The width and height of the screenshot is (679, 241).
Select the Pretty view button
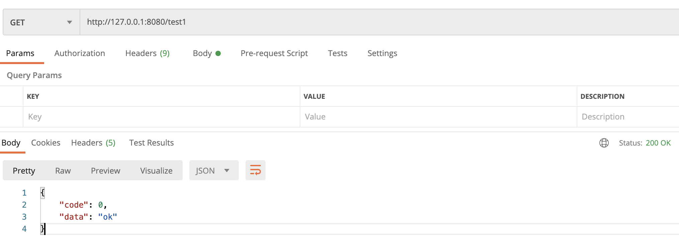[x=24, y=171]
